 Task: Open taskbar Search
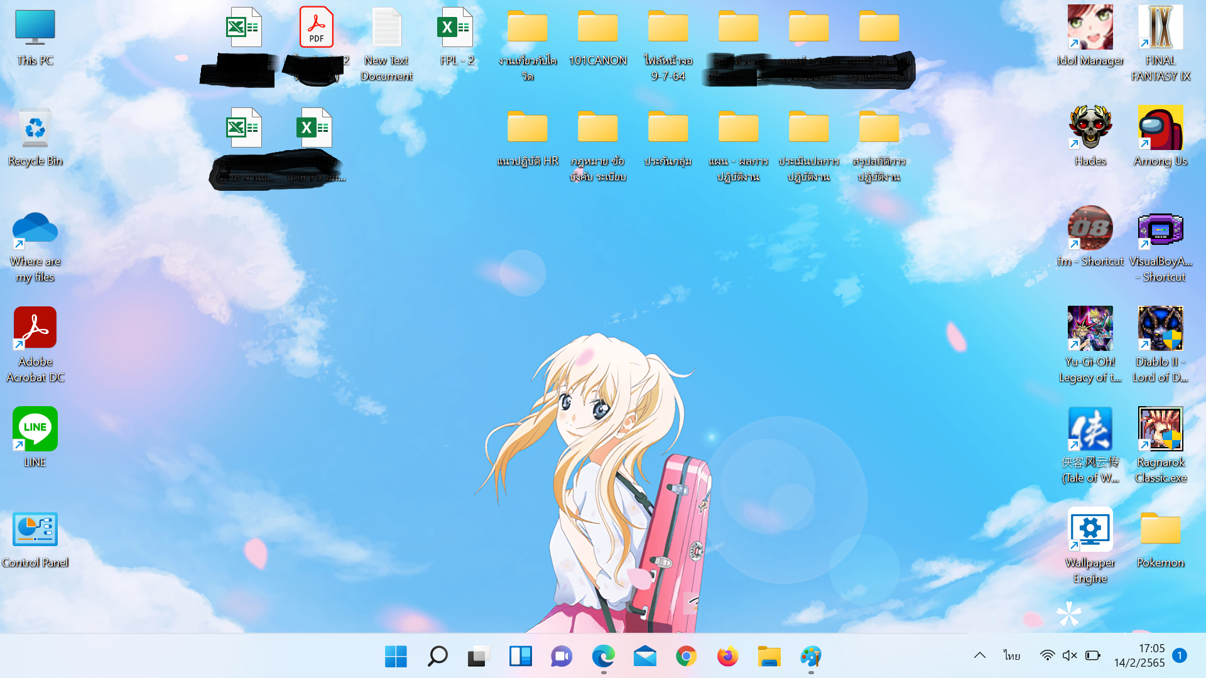[437, 657]
